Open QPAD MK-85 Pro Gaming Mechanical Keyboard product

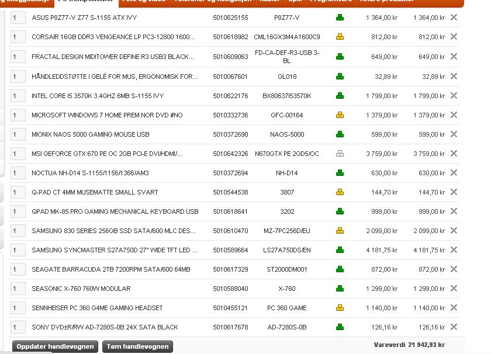click(x=115, y=211)
